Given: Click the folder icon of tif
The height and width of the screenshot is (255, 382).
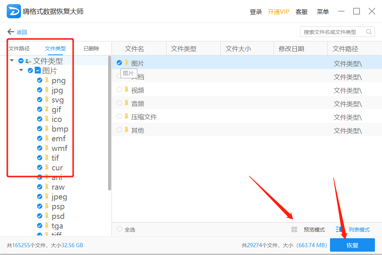Looking at the screenshot, I should [46, 158].
